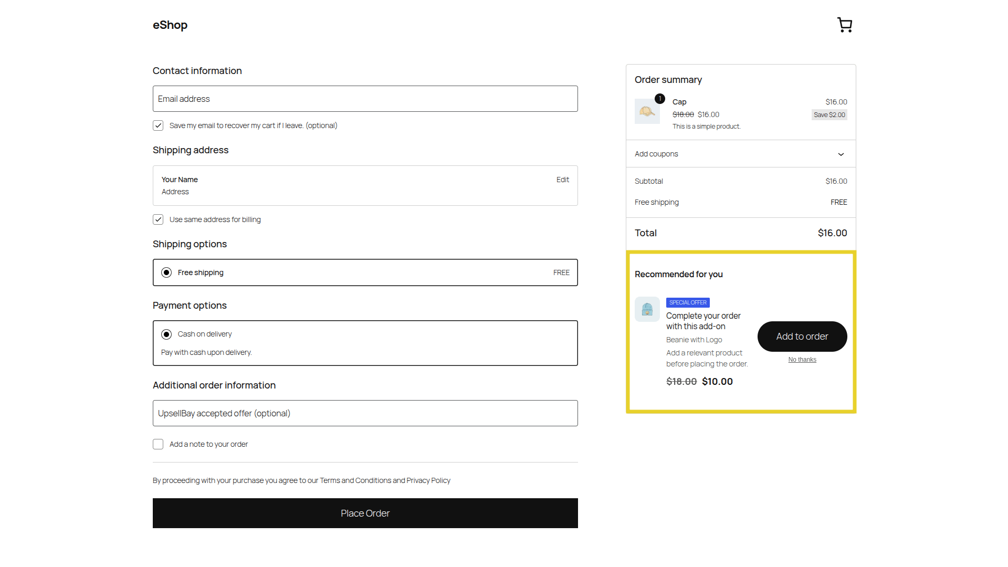
Task: Focus the UpsellBay accepted offer field
Action: [365, 413]
